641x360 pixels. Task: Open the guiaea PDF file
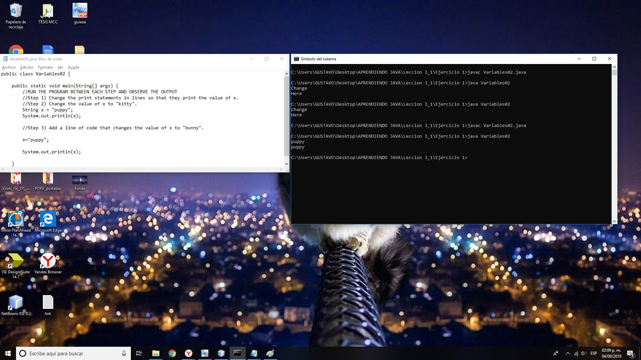point(79,10)
